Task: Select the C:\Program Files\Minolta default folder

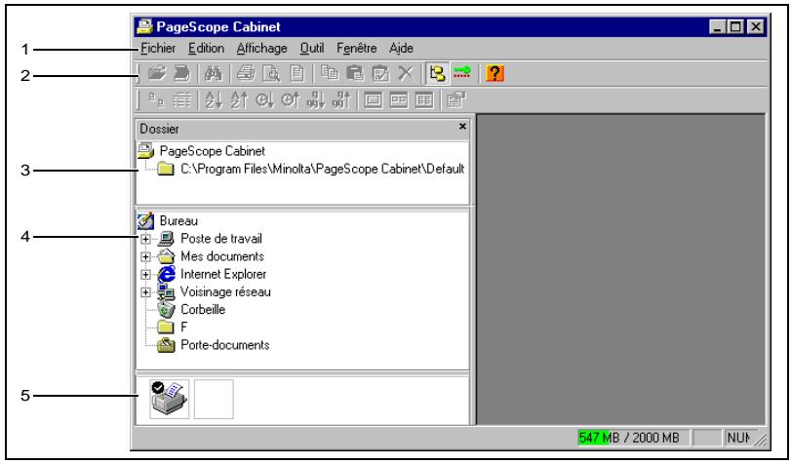Action: 322,169
